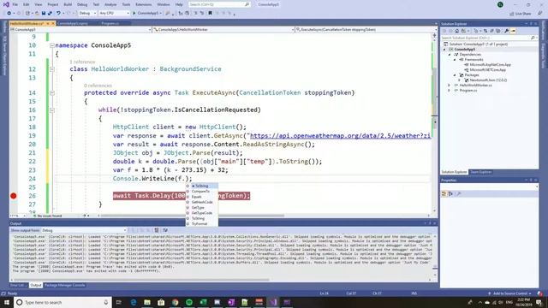Collapse the Dependencies tree node
Screen dimensions: 548x308
point(450,55)
